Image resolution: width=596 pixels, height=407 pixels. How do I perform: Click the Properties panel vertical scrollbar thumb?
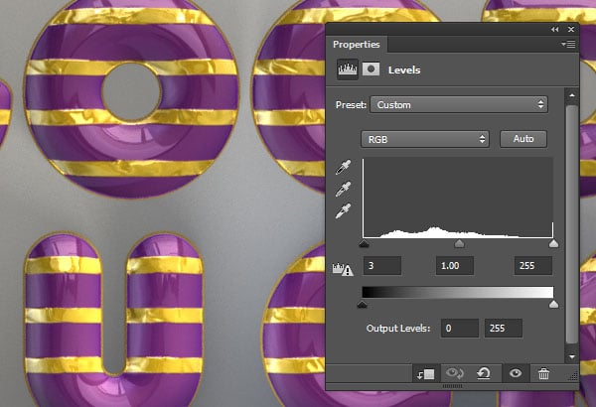pyautogui.click(x=572, y=224)
